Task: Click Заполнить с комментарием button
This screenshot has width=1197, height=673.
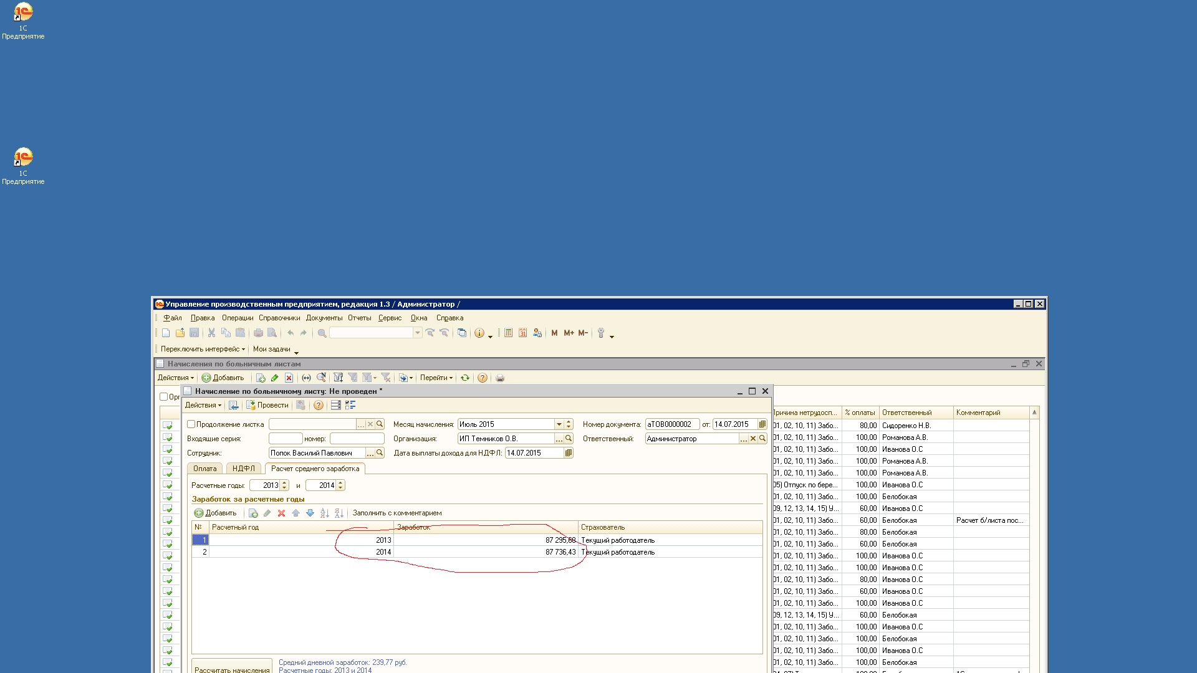Action: [397, 513]
